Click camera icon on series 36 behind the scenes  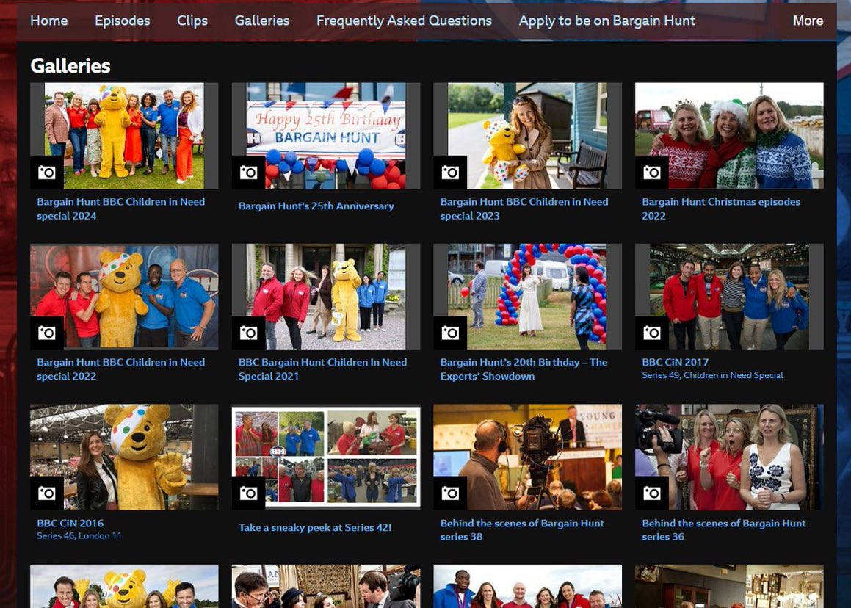[652, 493]
